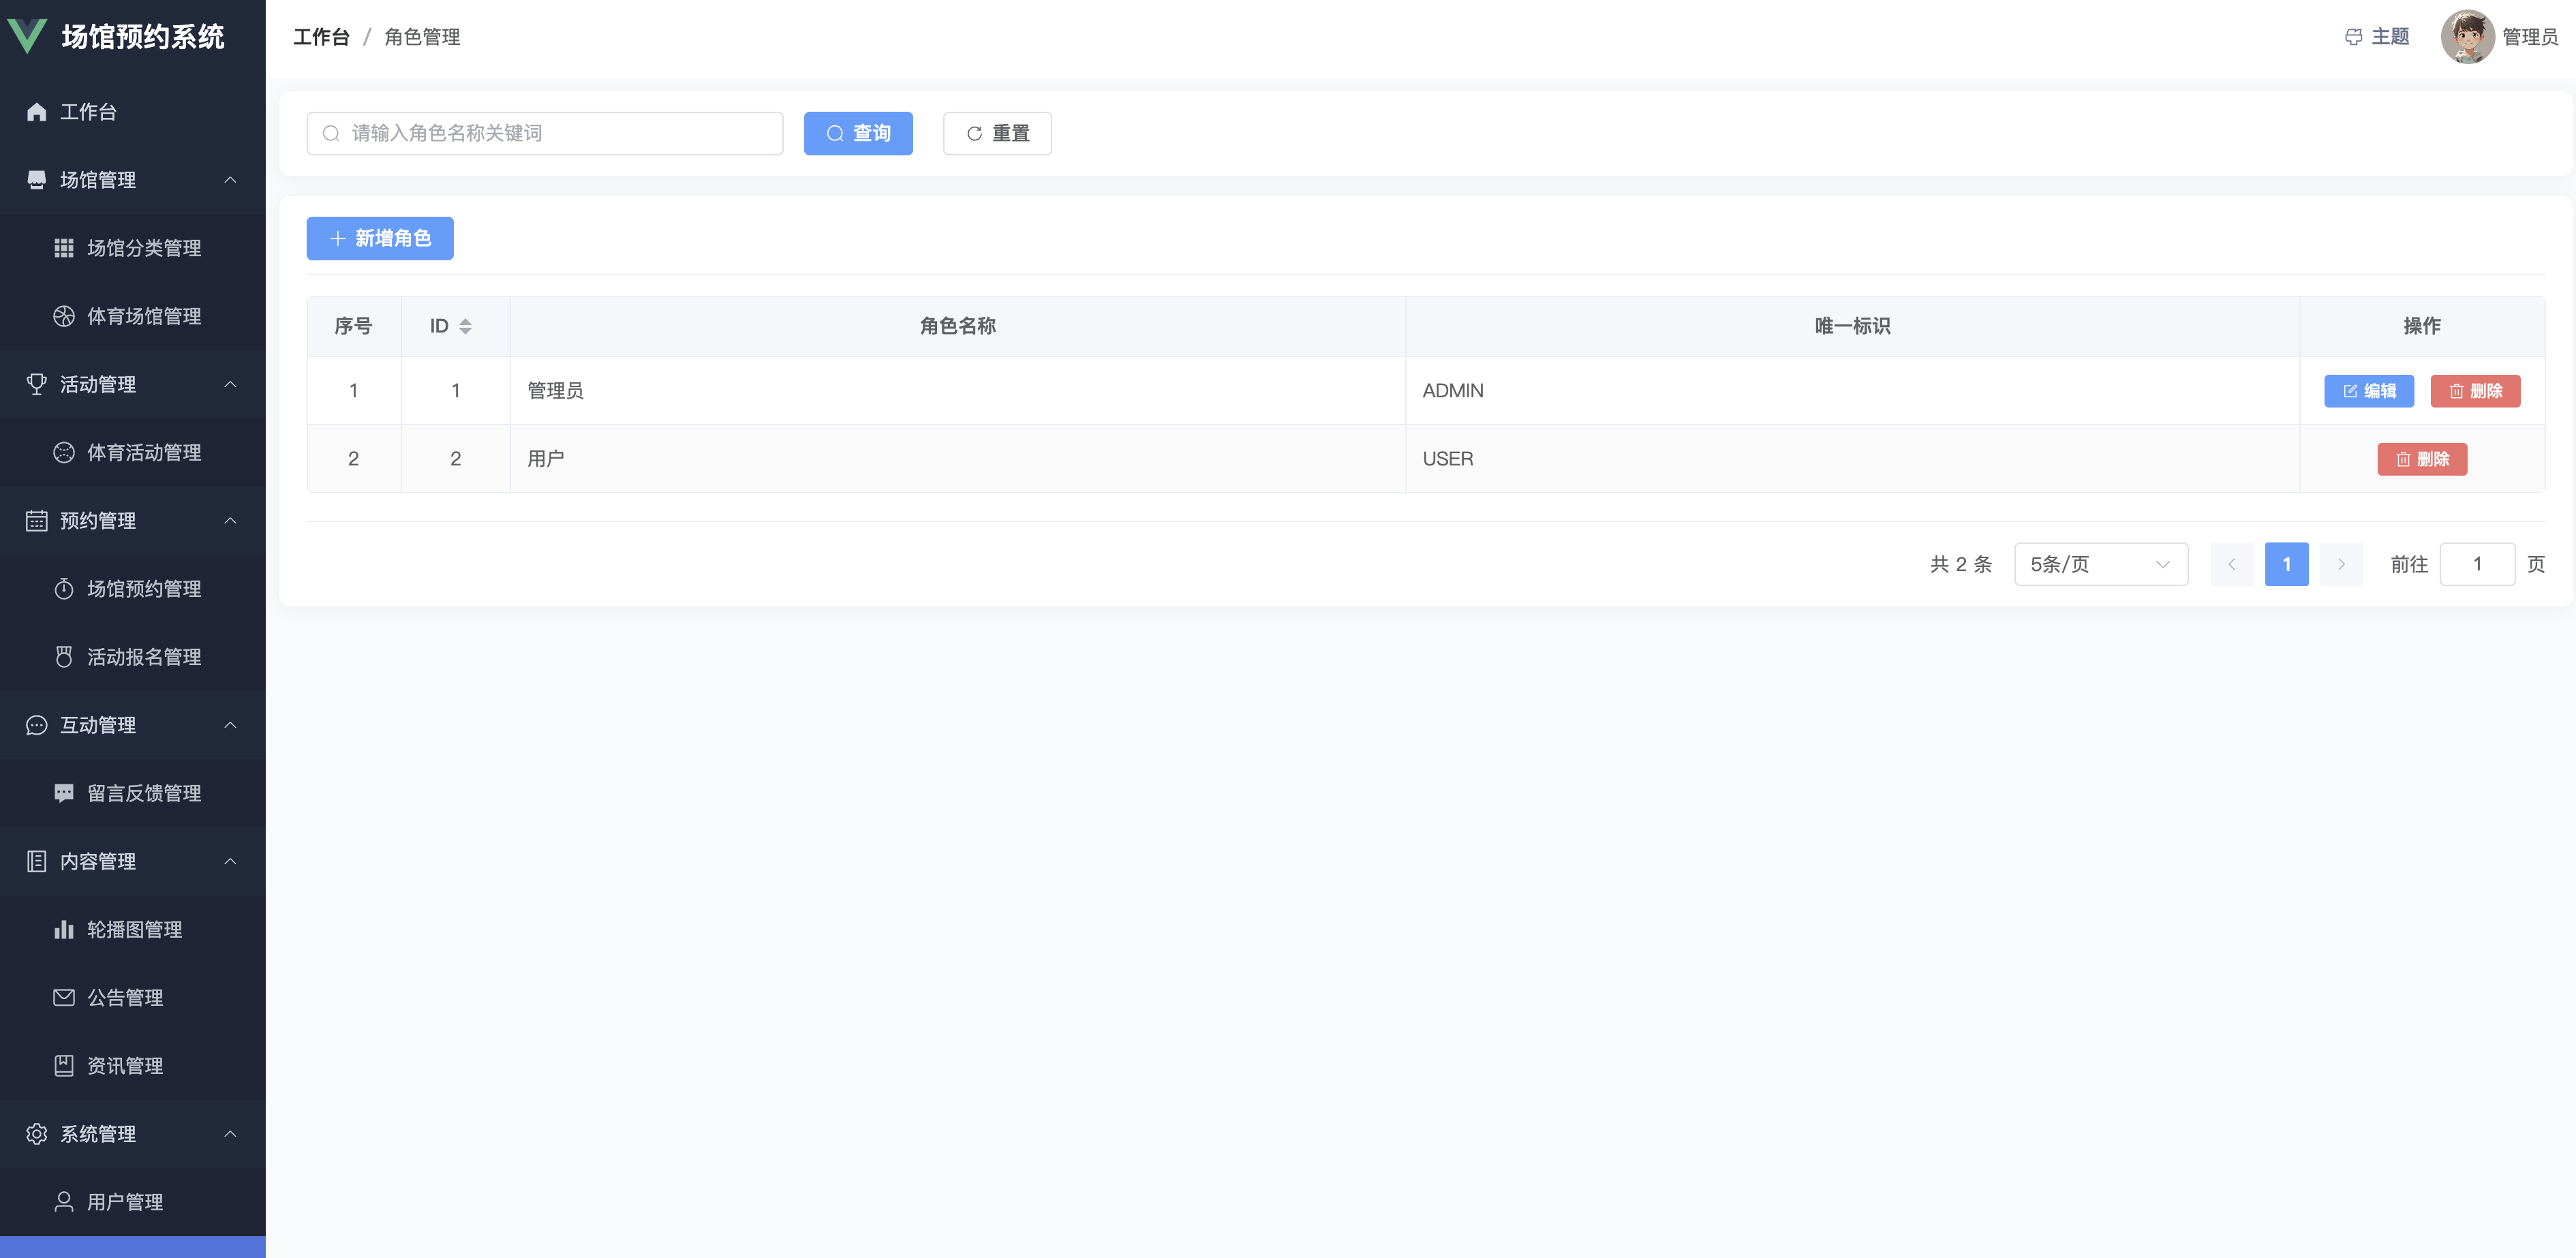Open the 5条/页 page size dropdown
2576x1258 pixels.
tap(2100, 564)
